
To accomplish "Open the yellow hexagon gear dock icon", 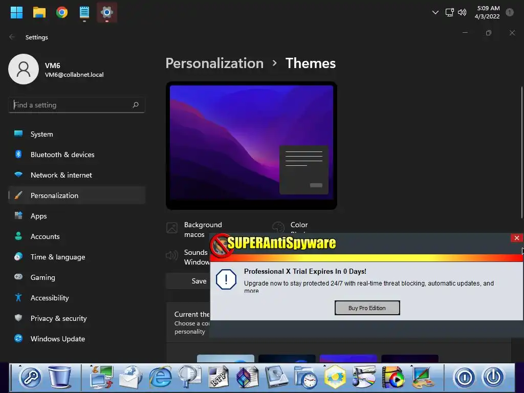I will coord(335,377).
